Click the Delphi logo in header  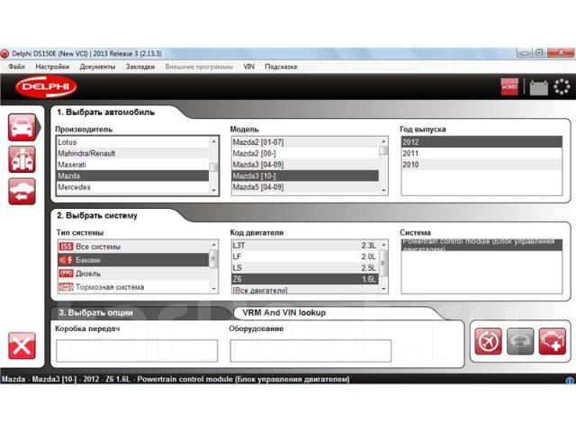[x=46, y=86]
